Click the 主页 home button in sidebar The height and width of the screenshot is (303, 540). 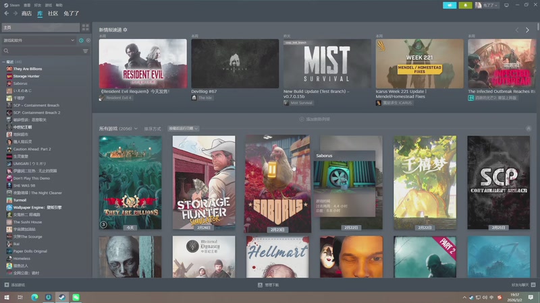click(40, 28)
